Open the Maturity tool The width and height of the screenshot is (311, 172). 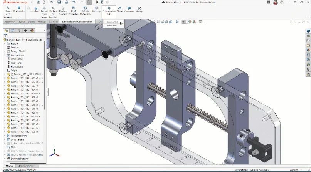coord(96,8)
